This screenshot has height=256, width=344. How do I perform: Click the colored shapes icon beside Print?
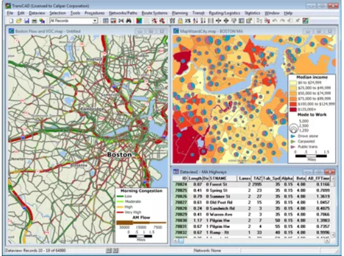pos(42,21)
